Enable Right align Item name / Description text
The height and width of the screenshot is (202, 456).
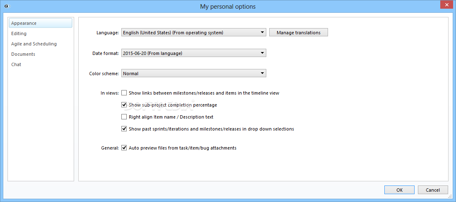point(124,117)
